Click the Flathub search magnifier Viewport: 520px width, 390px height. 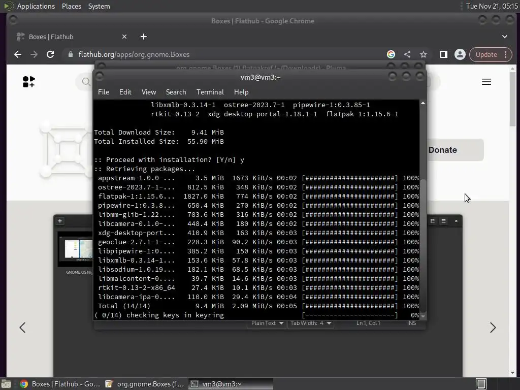pyautogui.click(x=86, y=82)
